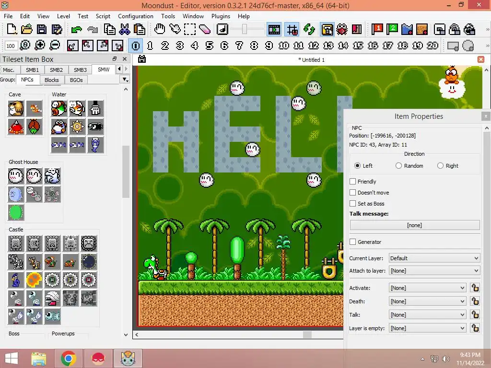Redo action using the gray arrow
Screen dimensions: 491x368
pyautogui.click(x=92, y=29)
